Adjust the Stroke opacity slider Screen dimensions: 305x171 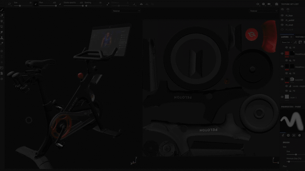tap(73, 6)
